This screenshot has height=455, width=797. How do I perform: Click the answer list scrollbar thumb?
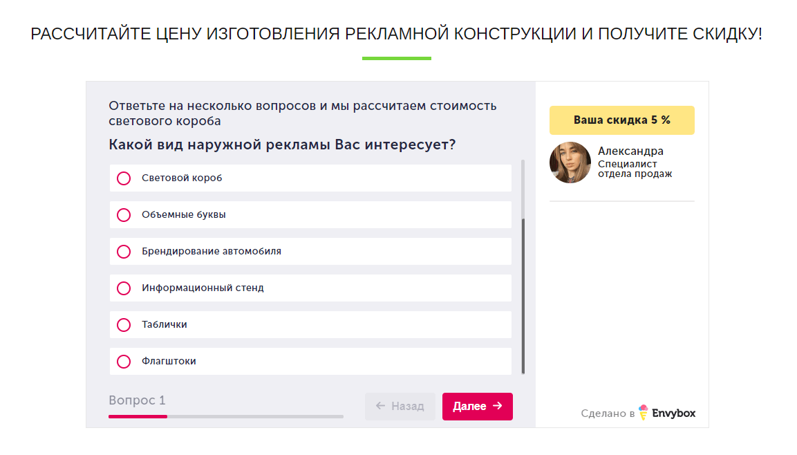point(523,296)
